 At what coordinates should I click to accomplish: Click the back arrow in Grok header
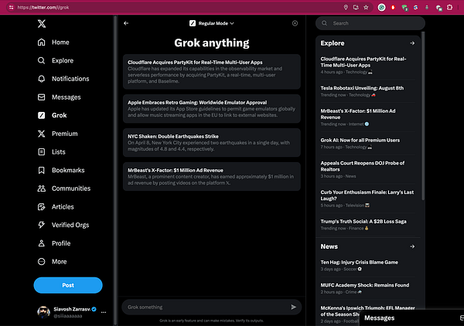click(126, 23)
